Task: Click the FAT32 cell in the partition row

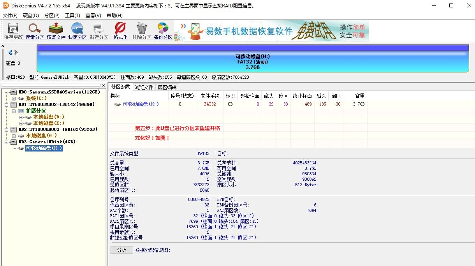Action: click(x=210, y=104)
